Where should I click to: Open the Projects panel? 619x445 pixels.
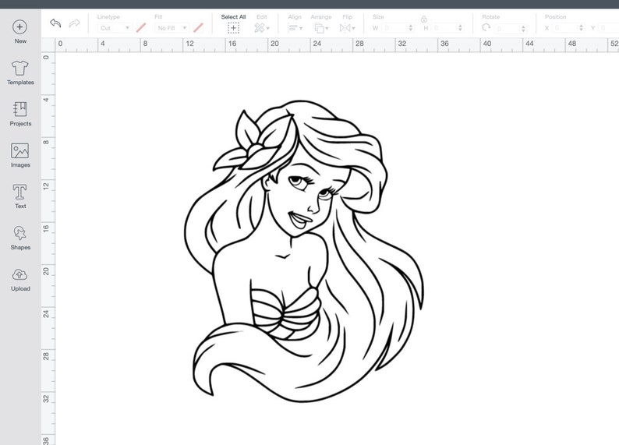[20, 114]
